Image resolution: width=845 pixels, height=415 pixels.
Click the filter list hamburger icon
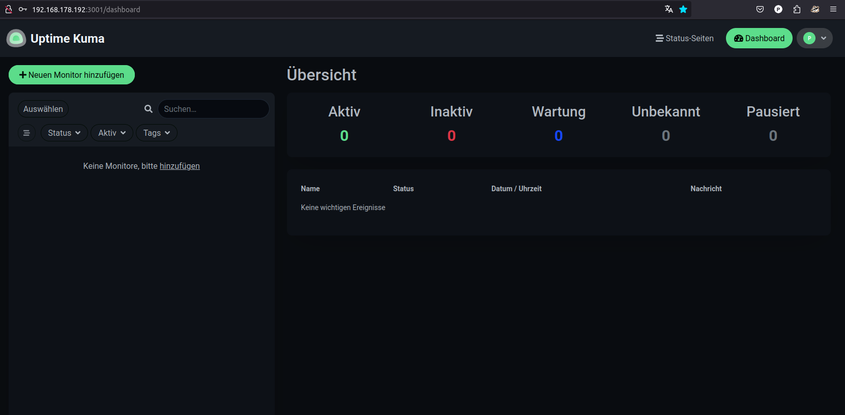tap(26, 133)
